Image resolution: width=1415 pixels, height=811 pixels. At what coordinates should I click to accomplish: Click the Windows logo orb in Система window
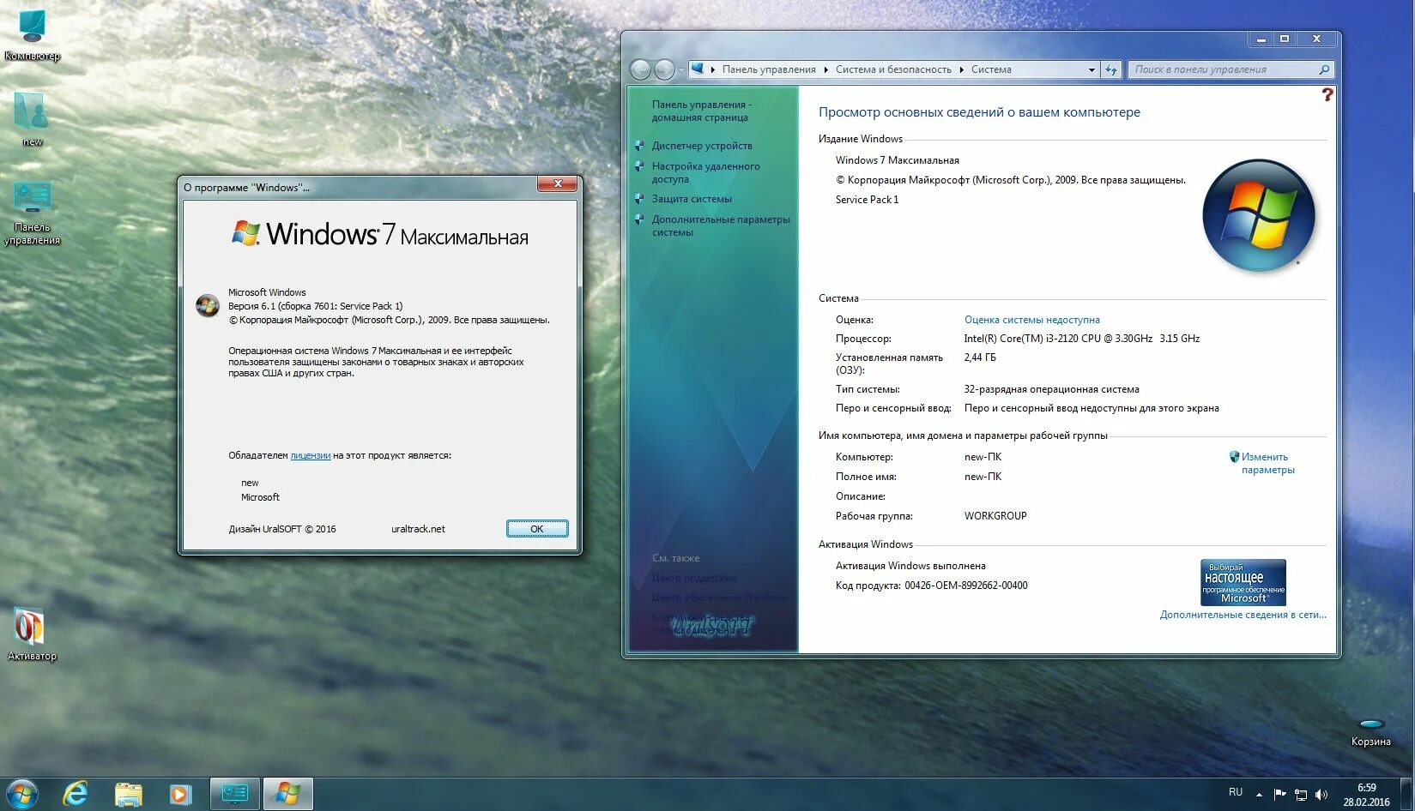pyautogui.click(x=1259, y=216)
